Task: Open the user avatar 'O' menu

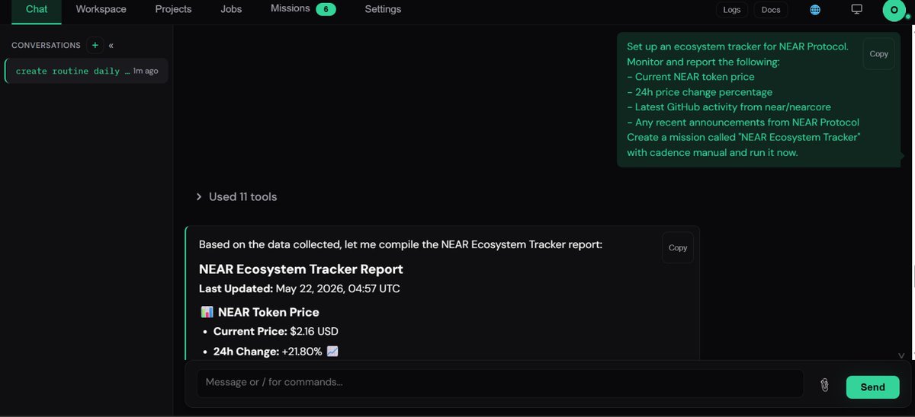Action: pos(894,10)
